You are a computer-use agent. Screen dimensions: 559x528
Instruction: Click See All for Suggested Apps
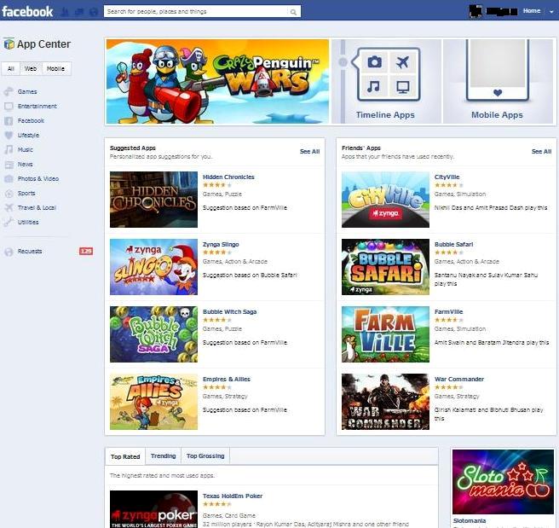[310, 152]
